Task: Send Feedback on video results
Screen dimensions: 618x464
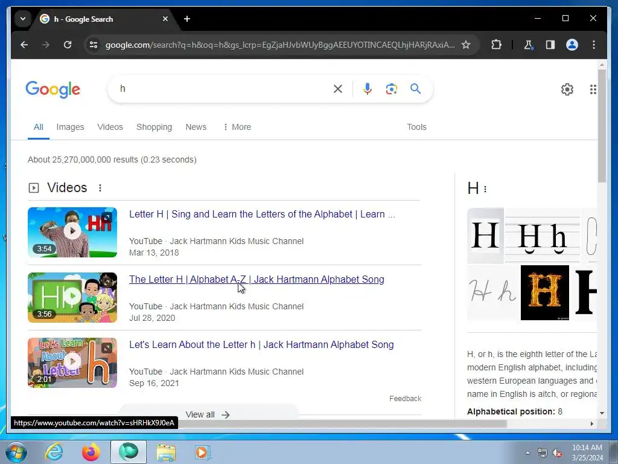Action: (x=405, y=399)
